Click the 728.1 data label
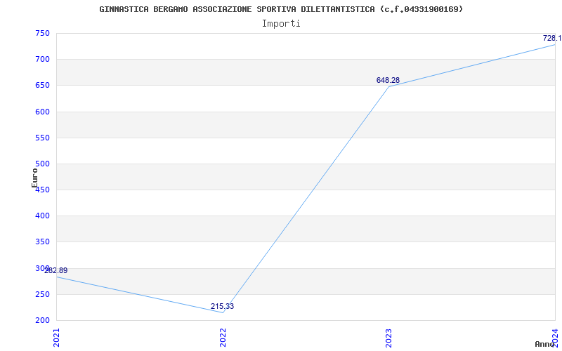 (552, 39)
